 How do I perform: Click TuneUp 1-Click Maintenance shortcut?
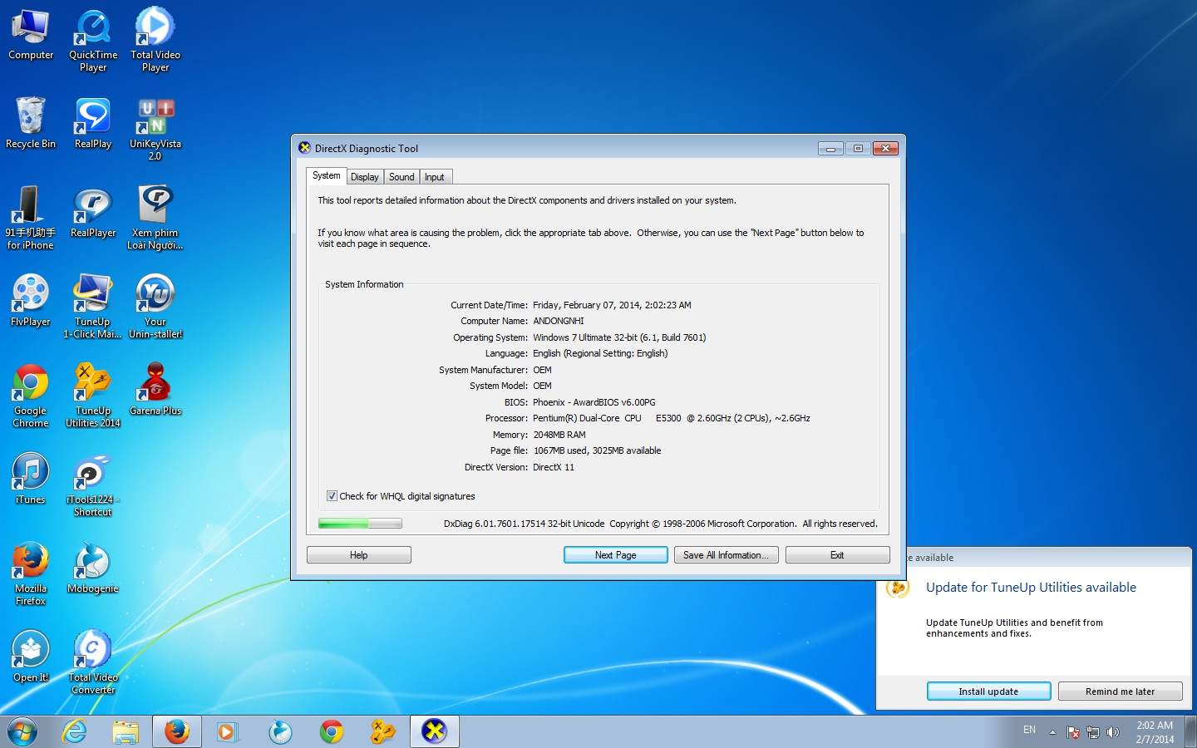(92, 307)
